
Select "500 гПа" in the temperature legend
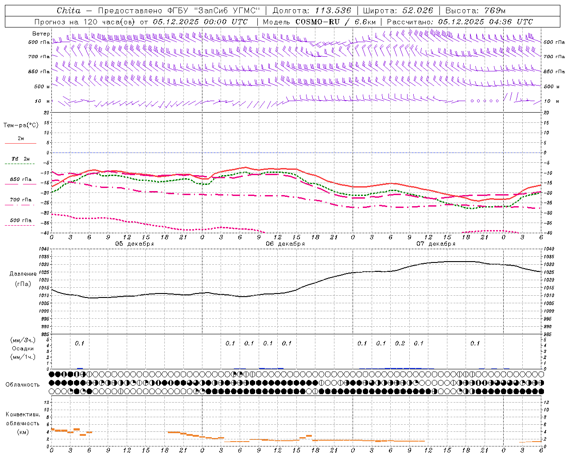pyautogui.click(x=21, y=220)
